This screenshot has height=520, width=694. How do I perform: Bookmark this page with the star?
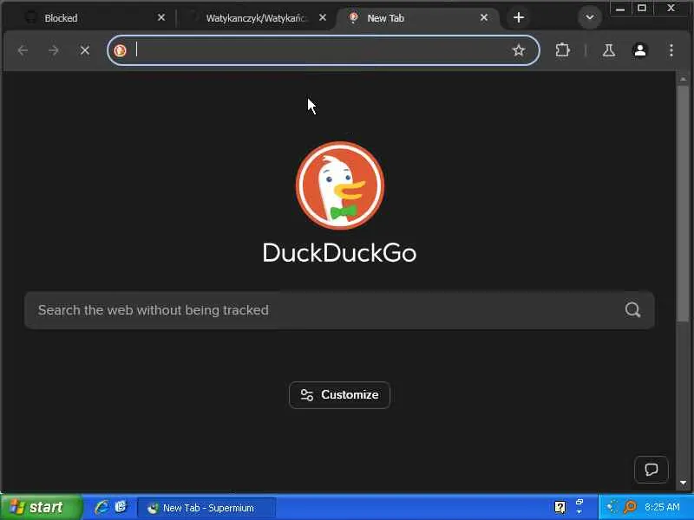click(x=519, y=50)
